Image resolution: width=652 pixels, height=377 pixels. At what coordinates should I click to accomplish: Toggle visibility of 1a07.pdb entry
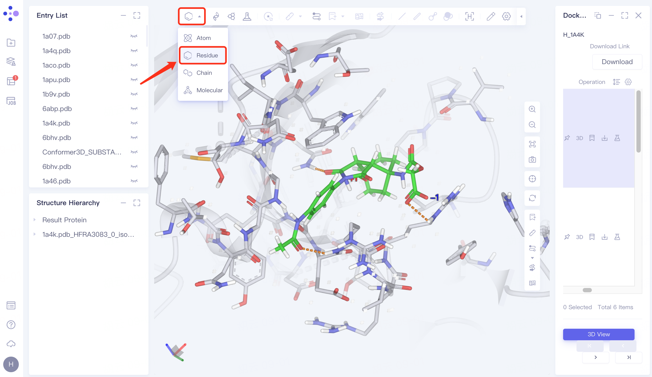[x=134, y=36]
